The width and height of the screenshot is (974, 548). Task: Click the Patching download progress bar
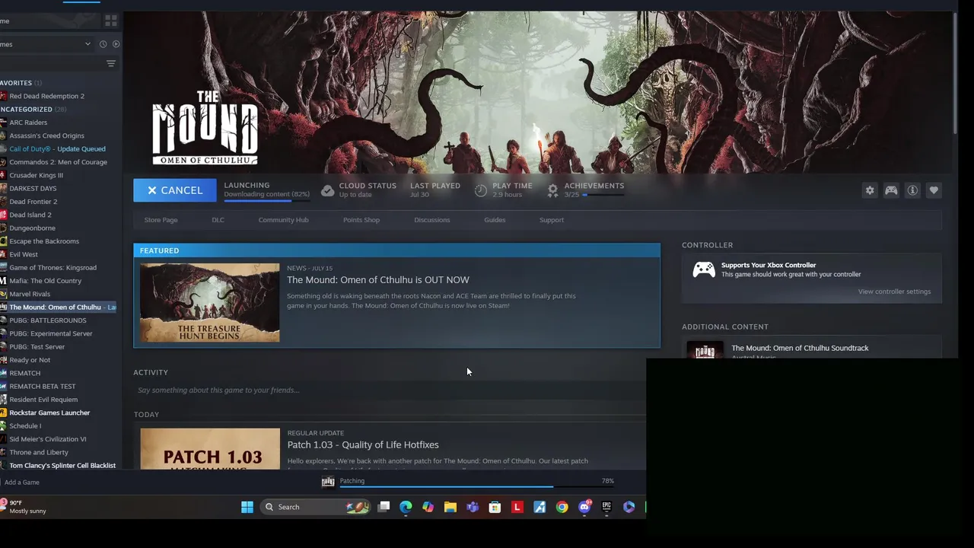pyautogui.click(x=476, y=487)
